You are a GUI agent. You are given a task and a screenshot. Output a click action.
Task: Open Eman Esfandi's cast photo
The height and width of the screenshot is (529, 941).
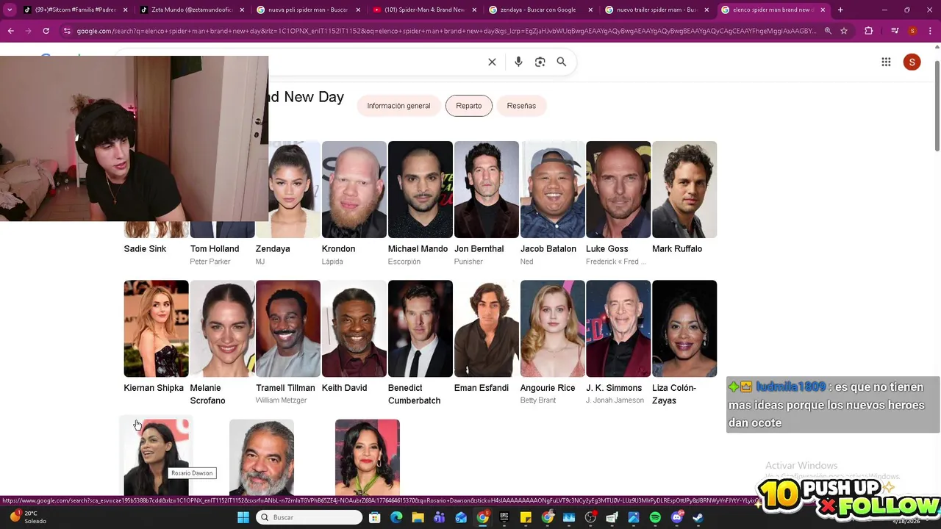[x=486, y=328]
